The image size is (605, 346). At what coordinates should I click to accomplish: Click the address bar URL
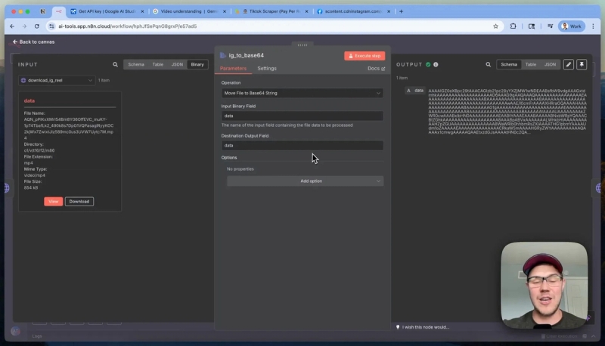(x=127, y=26)
